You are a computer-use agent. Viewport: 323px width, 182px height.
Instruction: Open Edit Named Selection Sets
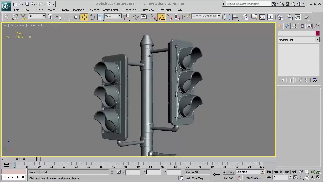(x=187, y=17)
